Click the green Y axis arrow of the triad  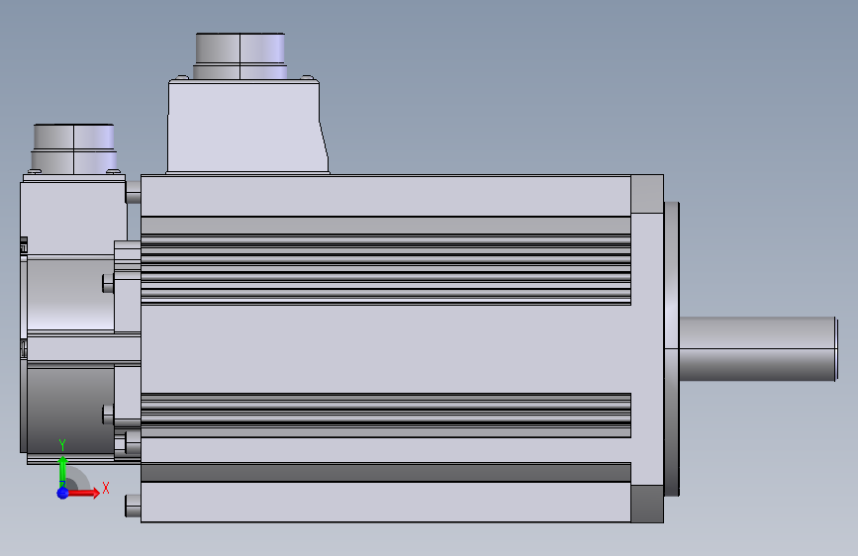point(63,472)
